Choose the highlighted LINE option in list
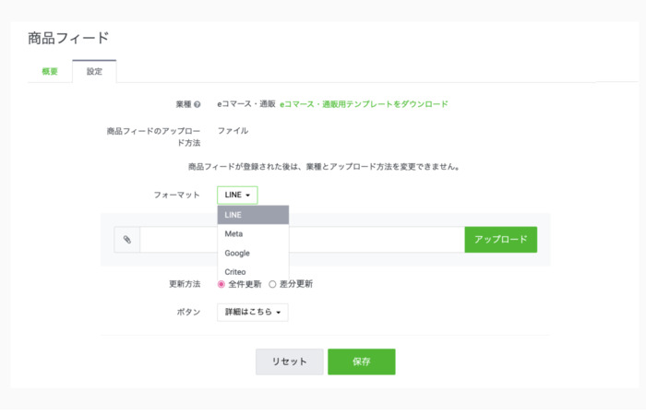 pos(253,215)
